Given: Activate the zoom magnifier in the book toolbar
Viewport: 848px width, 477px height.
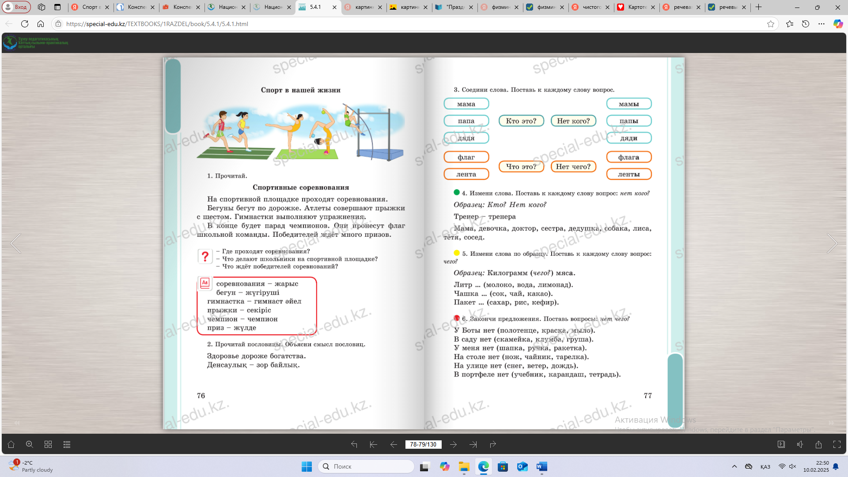Looking at the screenshot, I should tap(30, 444).
